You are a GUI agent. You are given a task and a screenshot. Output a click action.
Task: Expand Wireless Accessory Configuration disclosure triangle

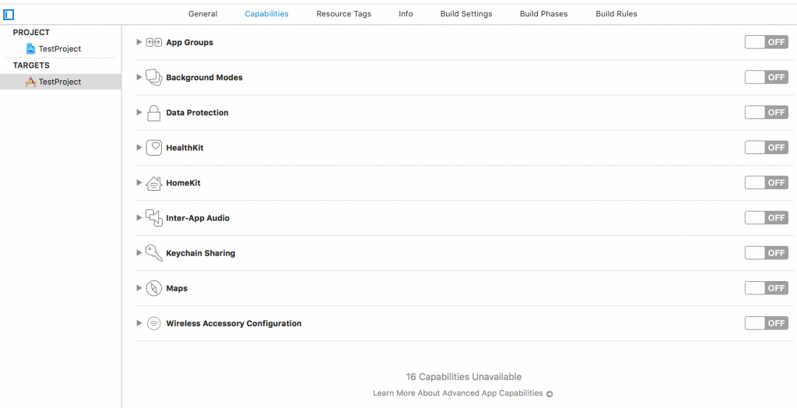139,323
